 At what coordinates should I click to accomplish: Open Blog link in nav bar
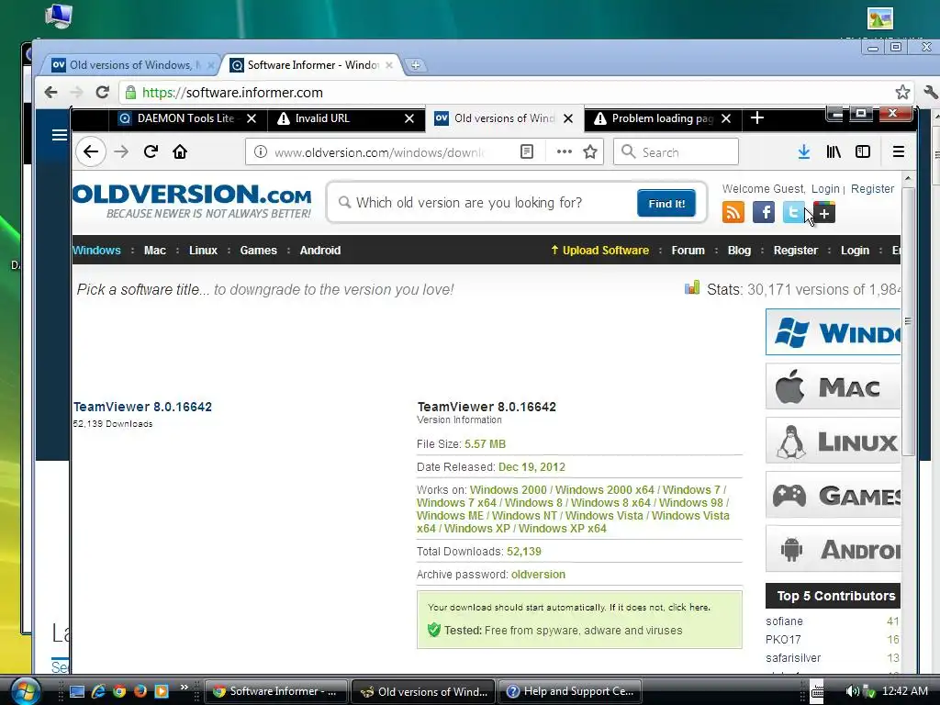739,250
